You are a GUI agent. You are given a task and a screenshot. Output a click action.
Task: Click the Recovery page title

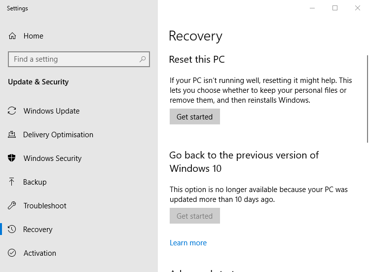tap(195, 36)
